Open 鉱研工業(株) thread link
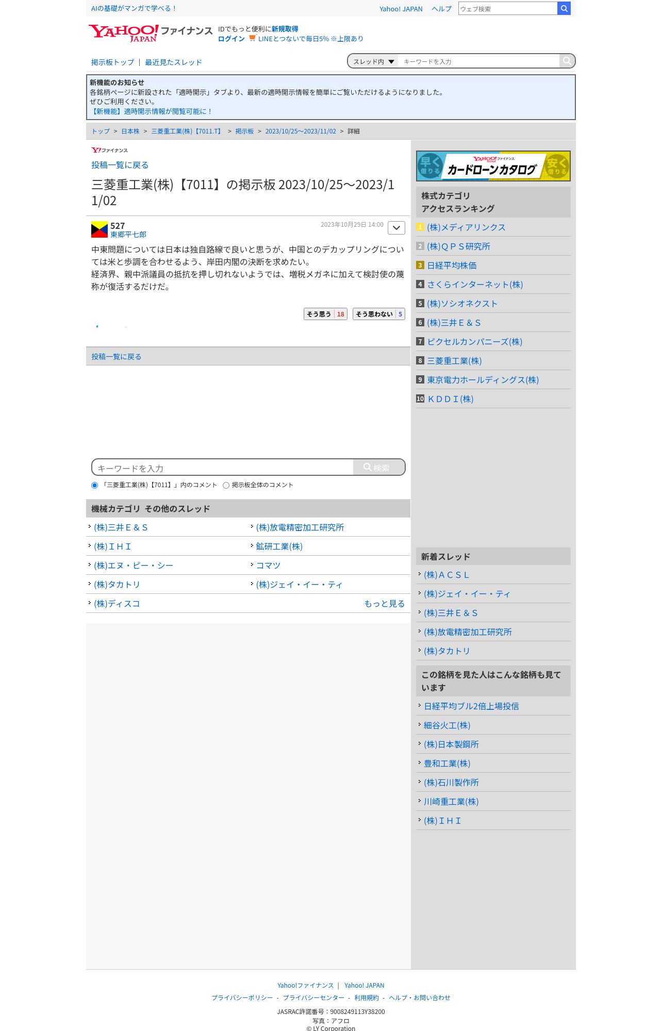This screenshot has width=662, height=1031. (x=279, y=546)
